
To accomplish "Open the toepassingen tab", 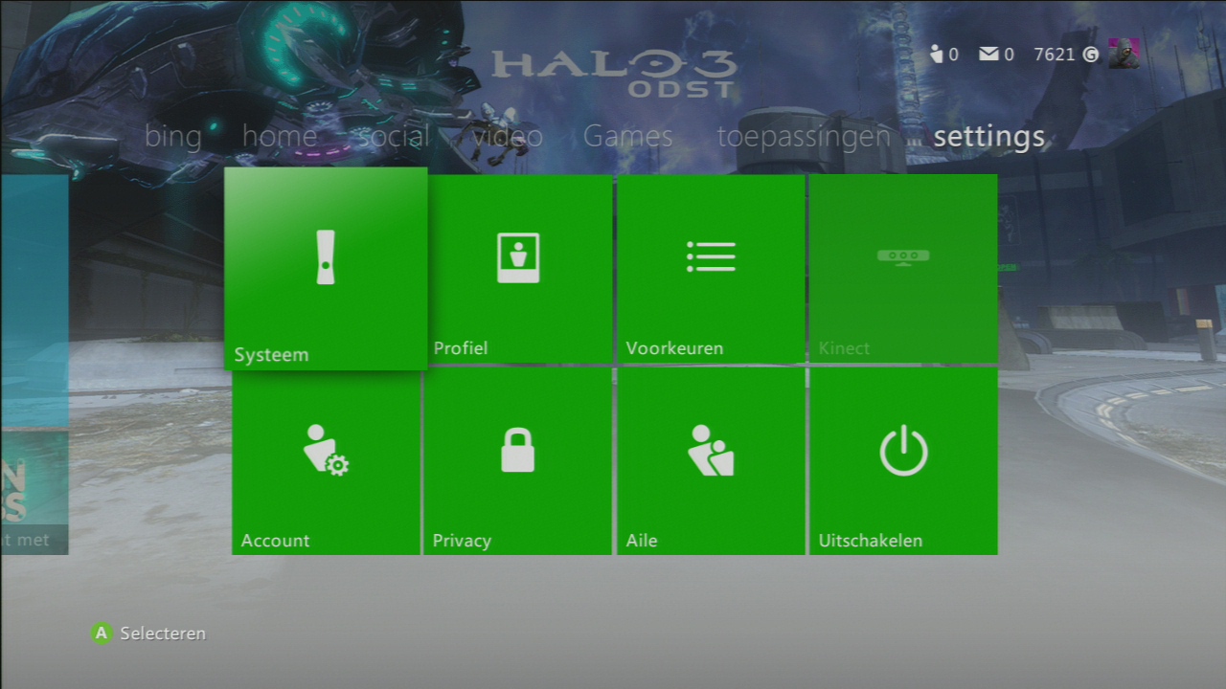I will tap(804, 139).
